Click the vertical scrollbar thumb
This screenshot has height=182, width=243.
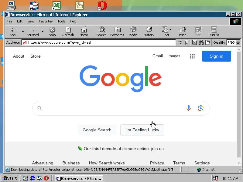pyautogui.click(x=239, y=104)
